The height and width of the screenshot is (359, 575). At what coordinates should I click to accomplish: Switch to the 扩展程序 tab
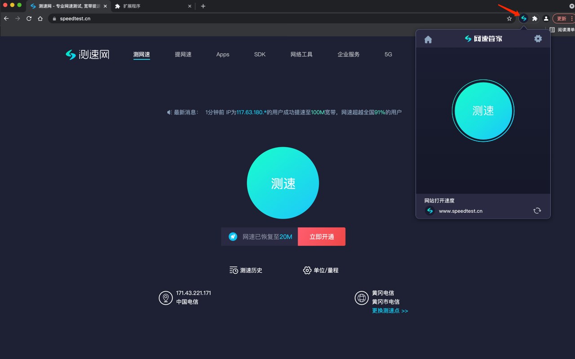[153, 6]
